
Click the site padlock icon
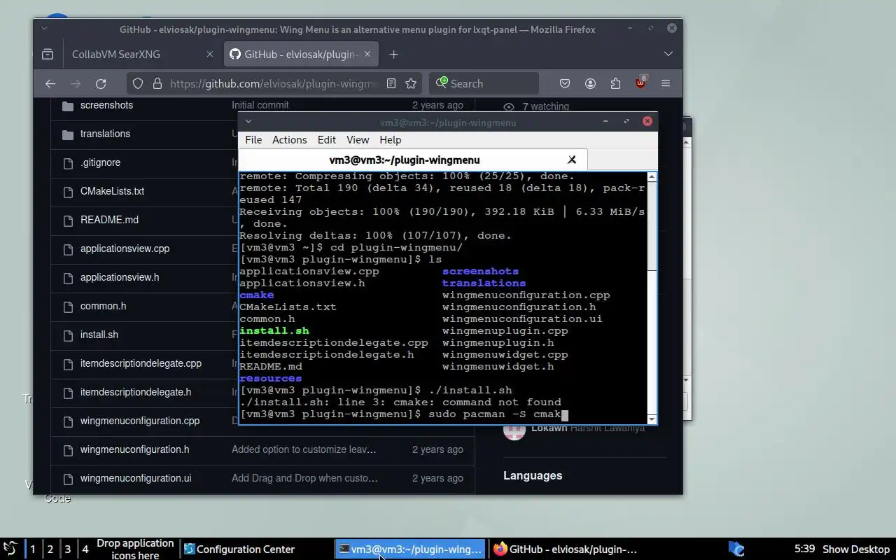(x=157, y=83)
